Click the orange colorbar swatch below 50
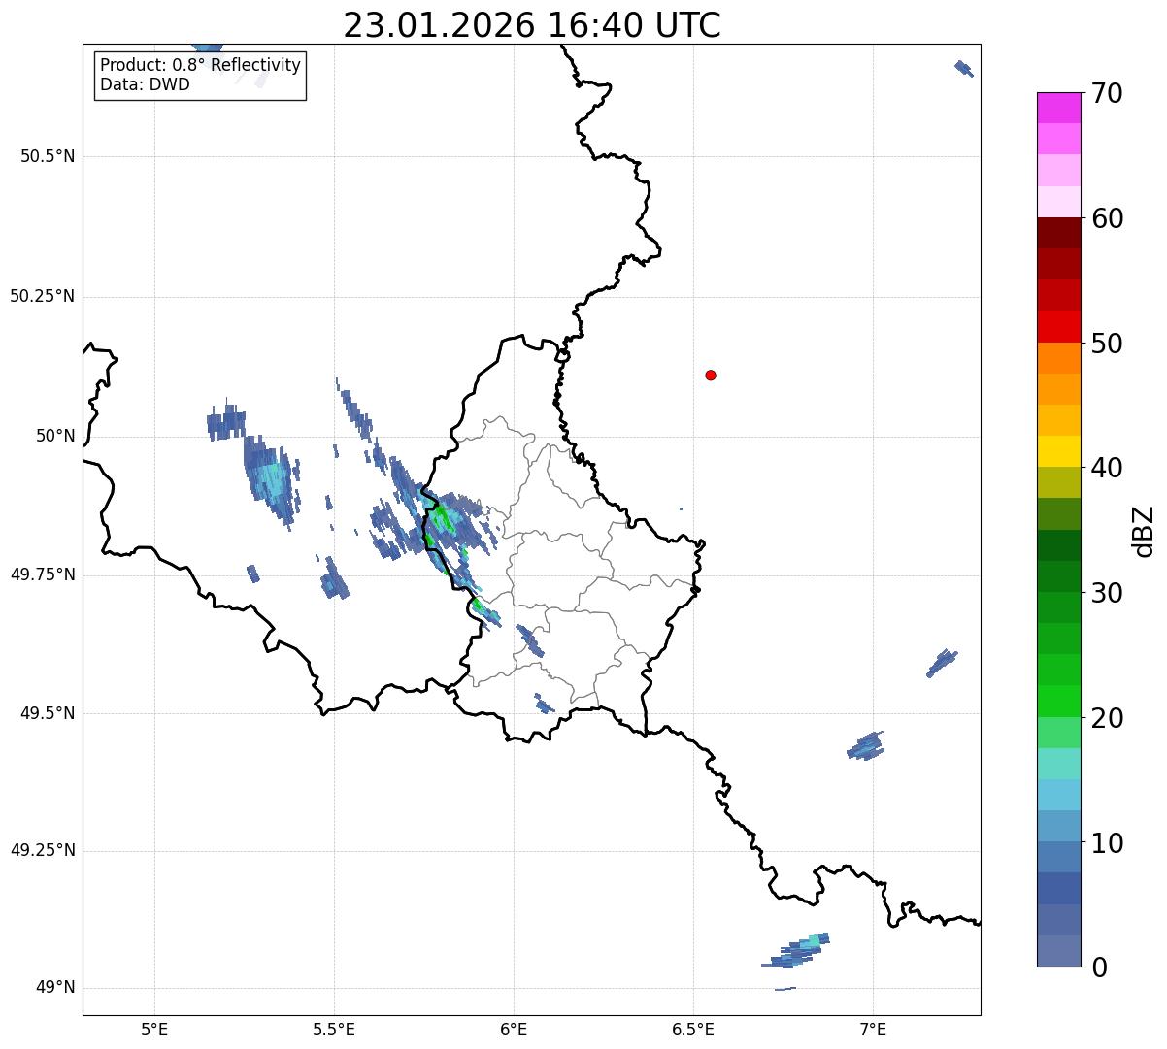The width and height of the screenshot is (1167, 1049). [x=1058, y=358]
